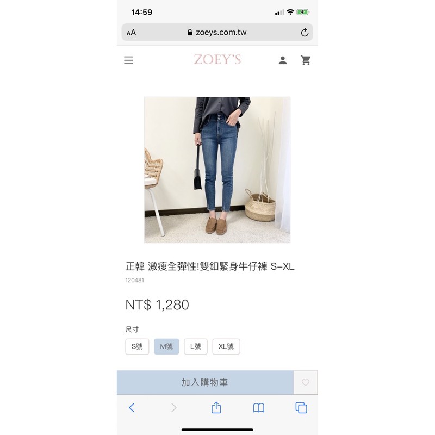Open the hamburger menu
The height and width of the screenshot is (435, 435).
click(x=128, y=60)
